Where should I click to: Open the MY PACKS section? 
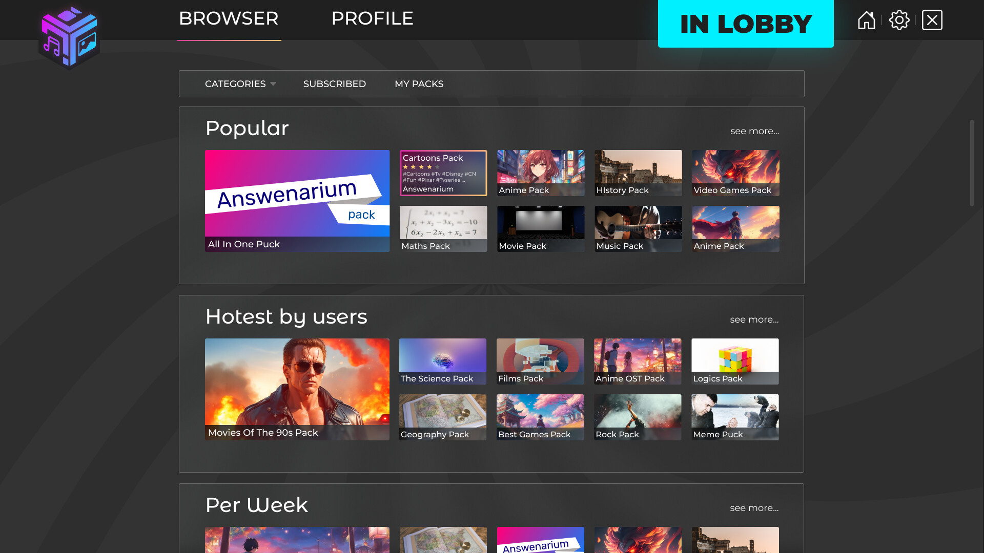(419, 83)
